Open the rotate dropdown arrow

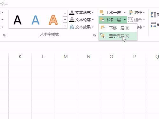(144, 27)
